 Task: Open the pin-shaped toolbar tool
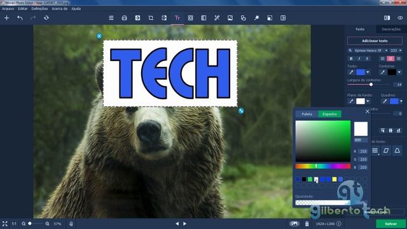click(257, 18)
